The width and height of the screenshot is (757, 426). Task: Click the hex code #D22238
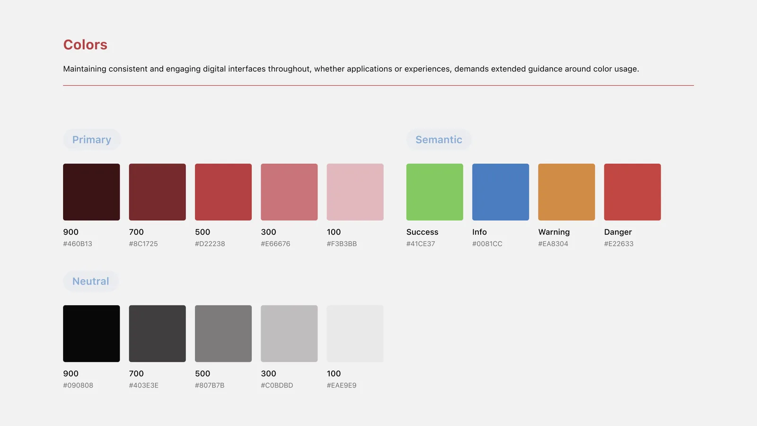tap(210, 244)
